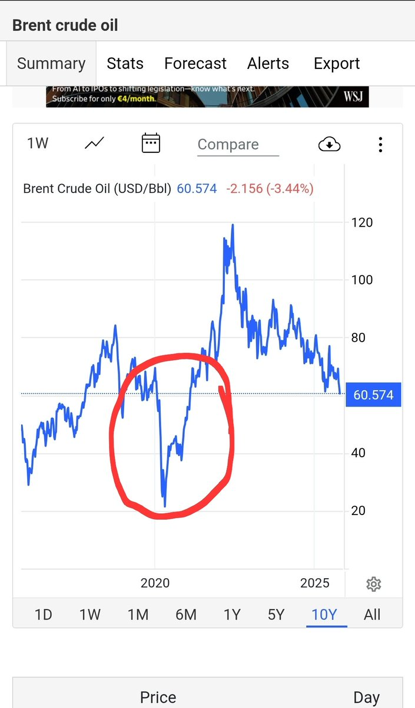Go to the Export tab

click(337, 64)
